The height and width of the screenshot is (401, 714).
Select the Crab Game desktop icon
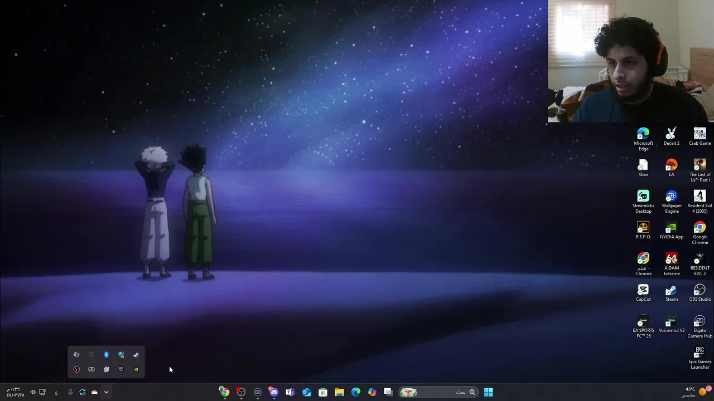(699, 136)
